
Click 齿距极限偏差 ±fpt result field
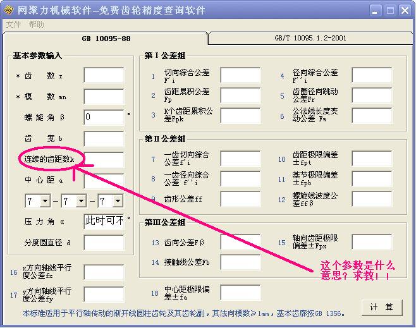[372, 159]
